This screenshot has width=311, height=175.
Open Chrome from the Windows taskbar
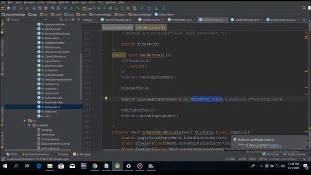(95, 166)
